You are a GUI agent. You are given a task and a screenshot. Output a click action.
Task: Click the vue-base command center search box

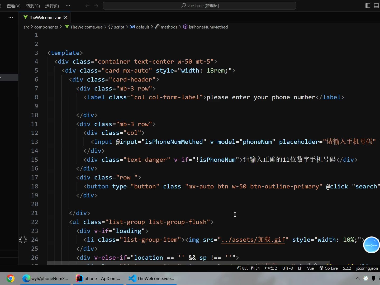199,6
